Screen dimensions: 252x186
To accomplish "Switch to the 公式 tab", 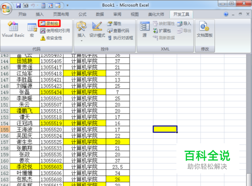I will 83,14.
